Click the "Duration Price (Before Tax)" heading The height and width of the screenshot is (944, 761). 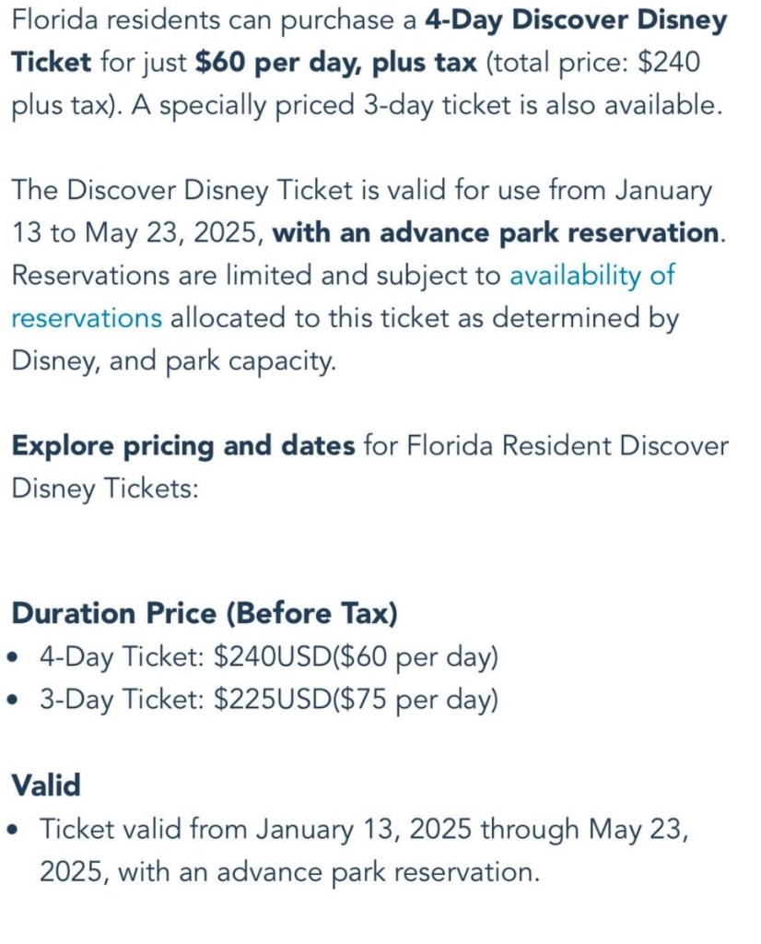205,613
